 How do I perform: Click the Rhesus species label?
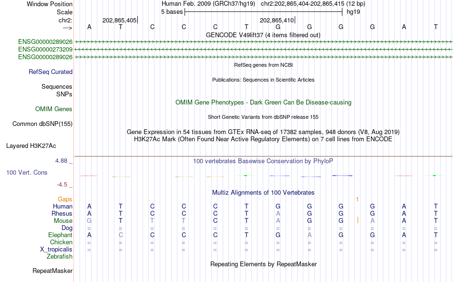click(x=62, y=213)
